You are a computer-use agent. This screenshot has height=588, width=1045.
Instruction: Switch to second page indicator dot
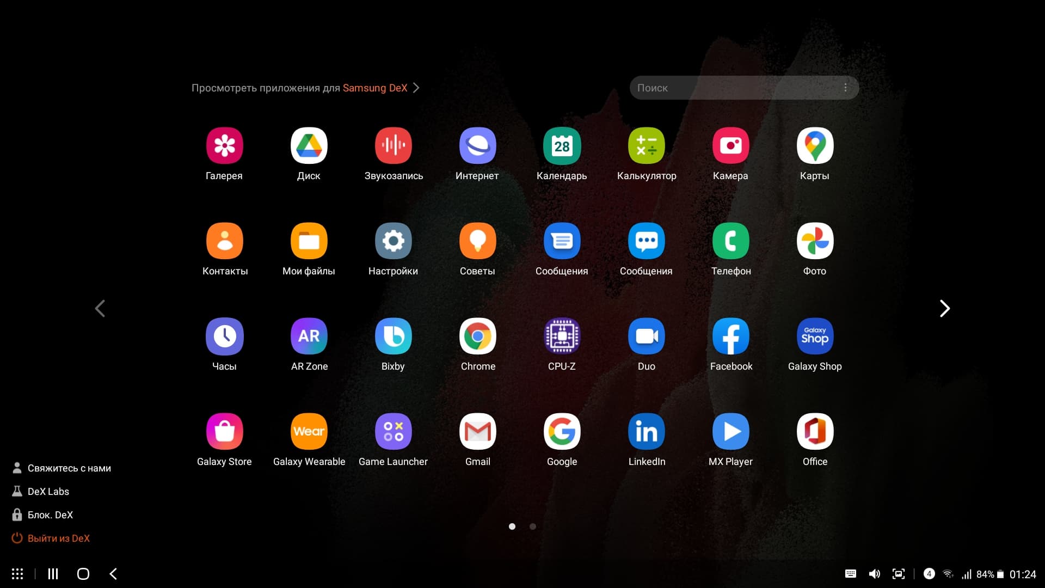click(x=533, y=526)
